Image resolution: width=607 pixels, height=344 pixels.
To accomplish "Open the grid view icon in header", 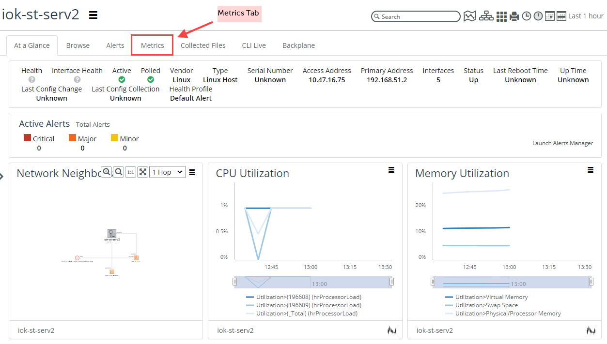I will tap(502, 16).
